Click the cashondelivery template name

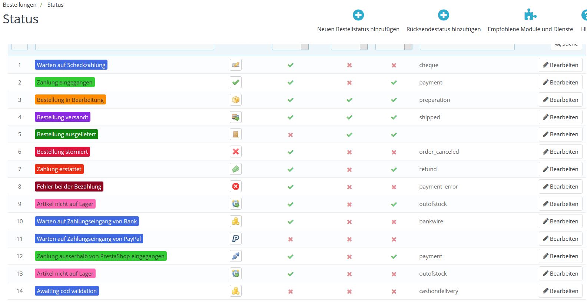pyautogui.click(x=438, y=291)
